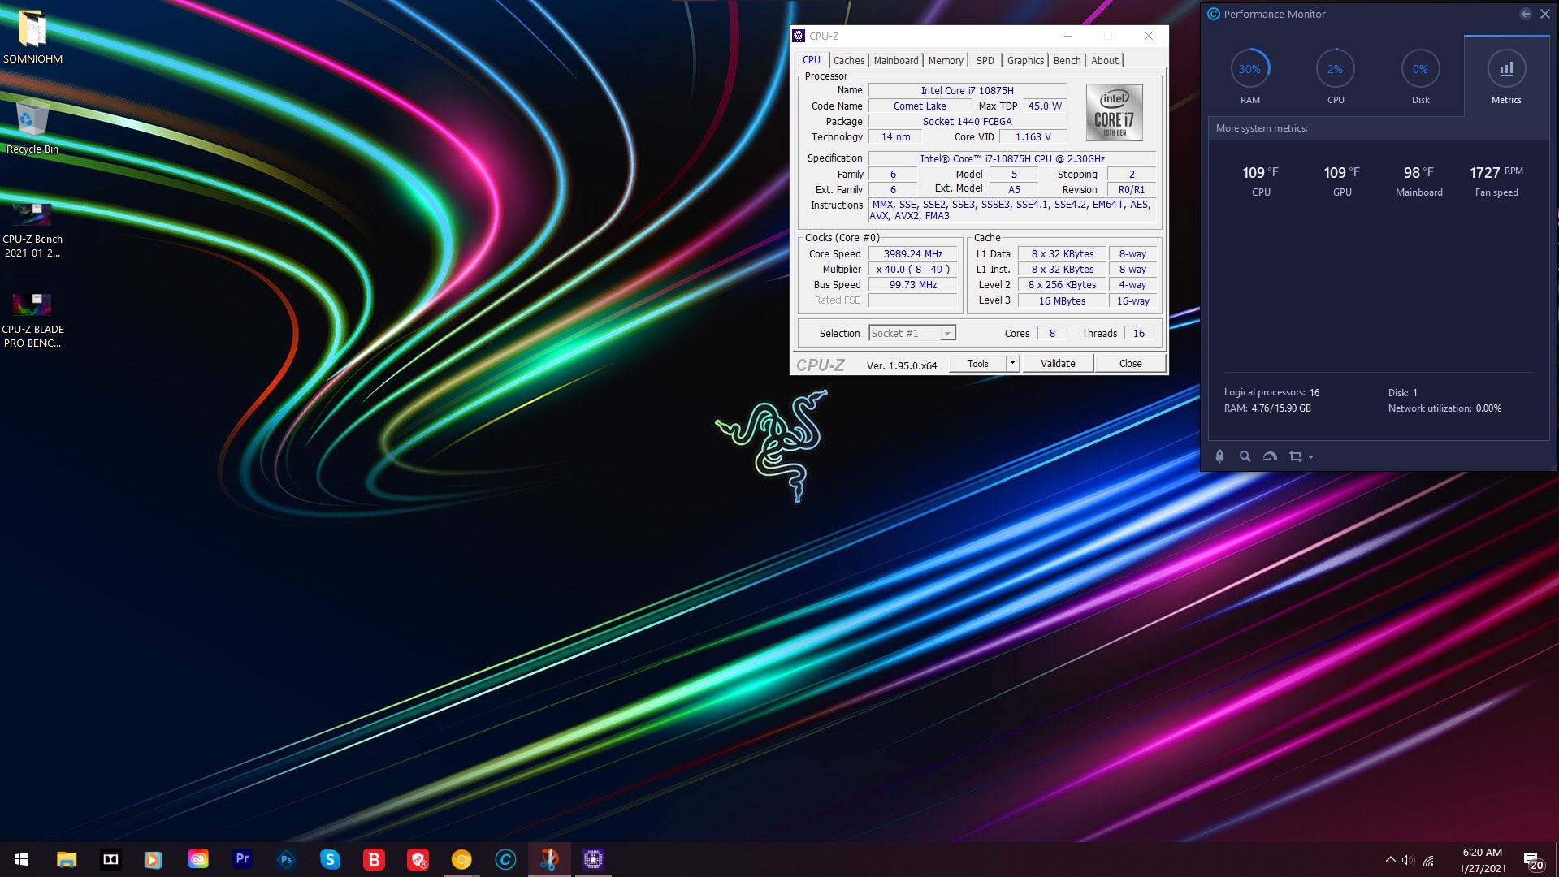Open the Windows Start menu
The width and height of the screenshot is (1559, 877).
point(22,859)
